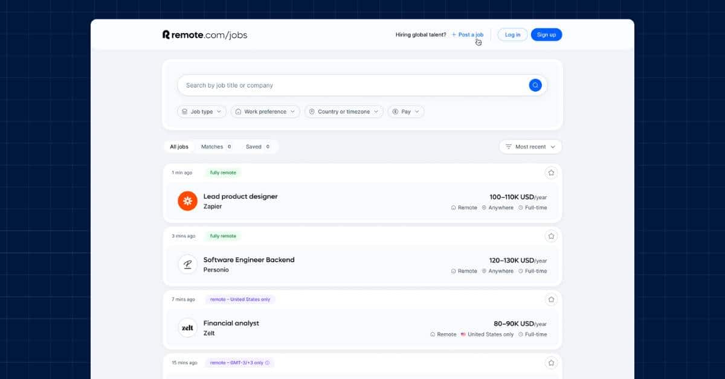Image resolution: width=725 pixels, height=379 pixels.
Task: Click the Zelt company name text
Action: coord(209,333)
